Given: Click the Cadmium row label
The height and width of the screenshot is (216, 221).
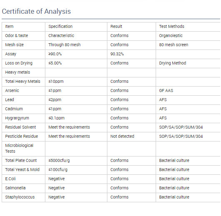Looking at the screenshot, I should pyautogui.click(x=14, y=109).
